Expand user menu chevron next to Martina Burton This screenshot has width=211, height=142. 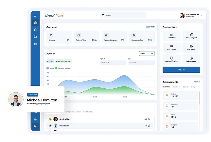click(x=201, y=15)
